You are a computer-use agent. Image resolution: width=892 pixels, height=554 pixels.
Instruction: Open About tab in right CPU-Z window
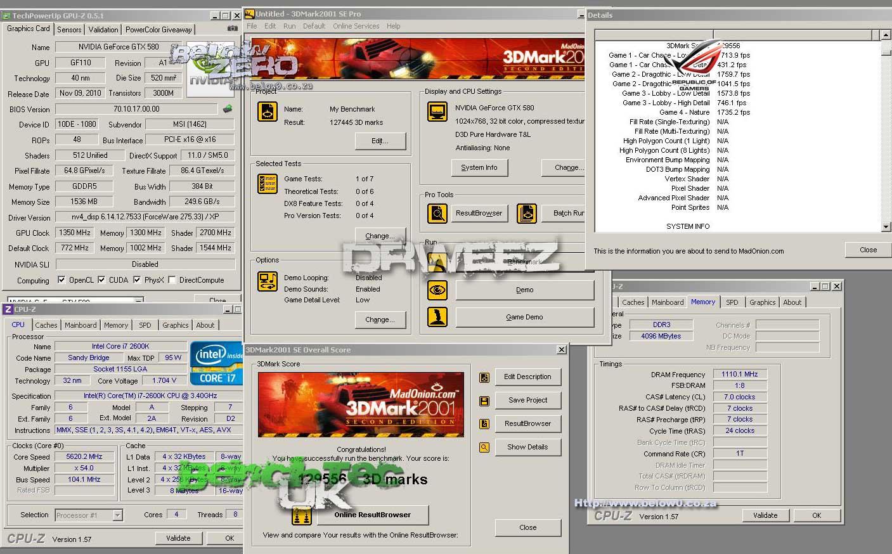(792, 302)
